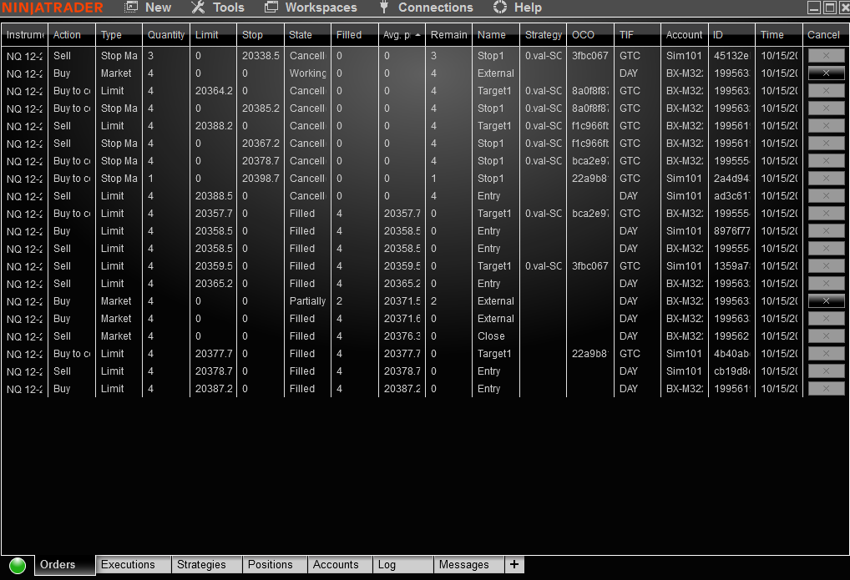Click the green connection status indicator
The height and width of the screenshot is (580, 850).
pos(18,565)
